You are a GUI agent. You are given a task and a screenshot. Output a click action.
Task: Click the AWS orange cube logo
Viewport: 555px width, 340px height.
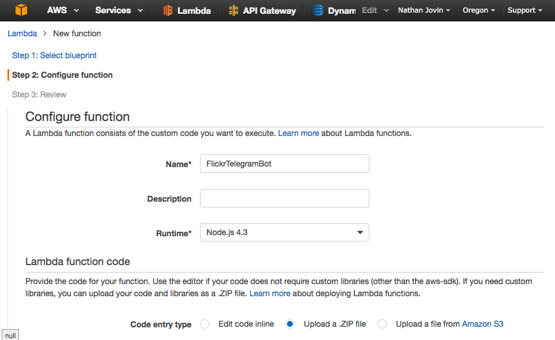(x=21, y=10)
